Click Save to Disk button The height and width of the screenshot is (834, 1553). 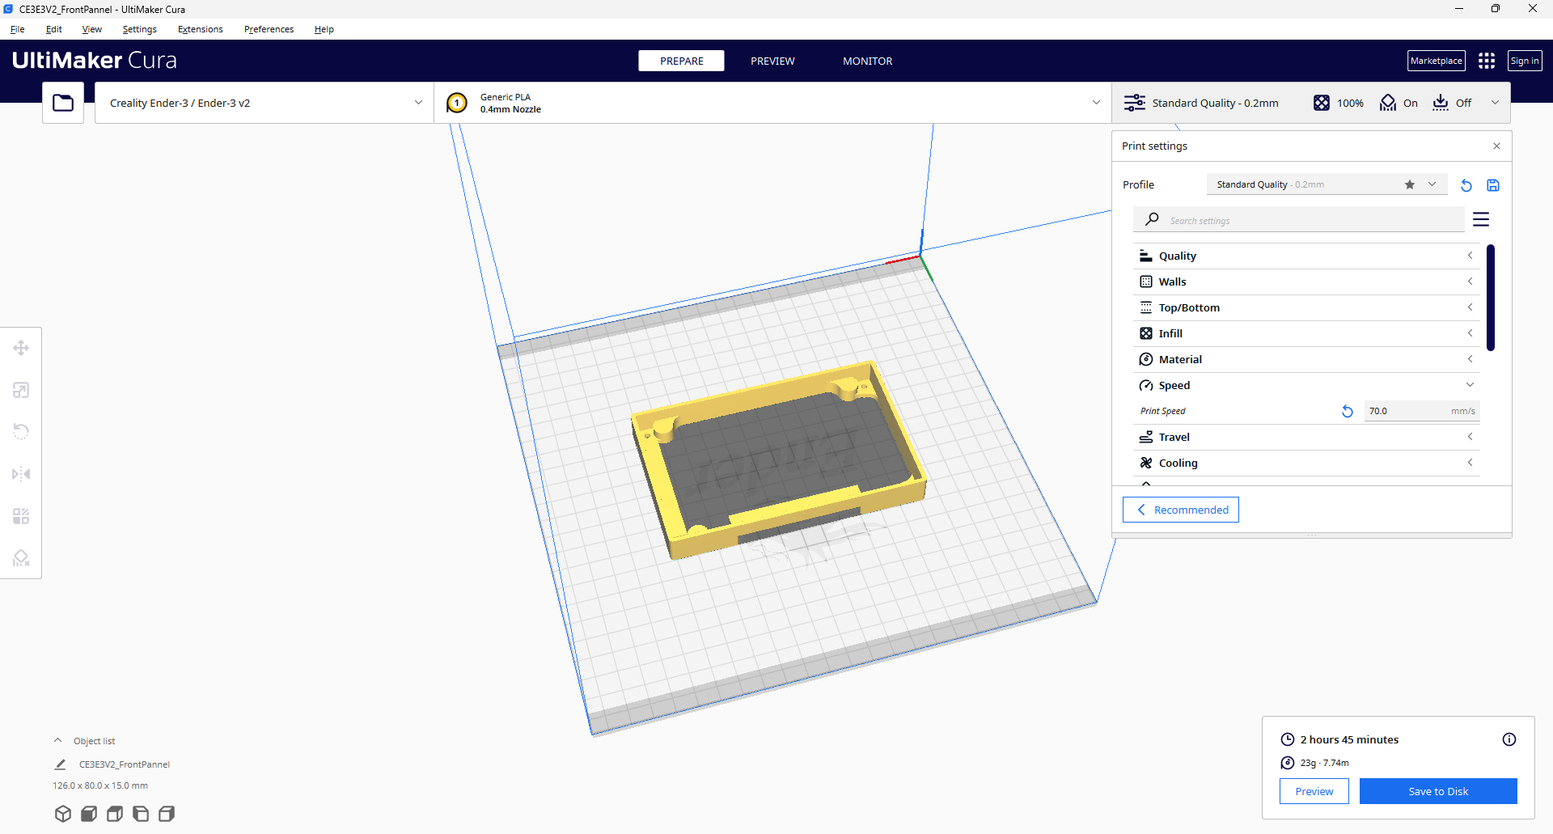[1438, 791]
